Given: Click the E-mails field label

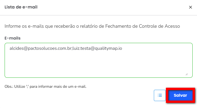Looking at the screenshot, I should coord(12,38).
